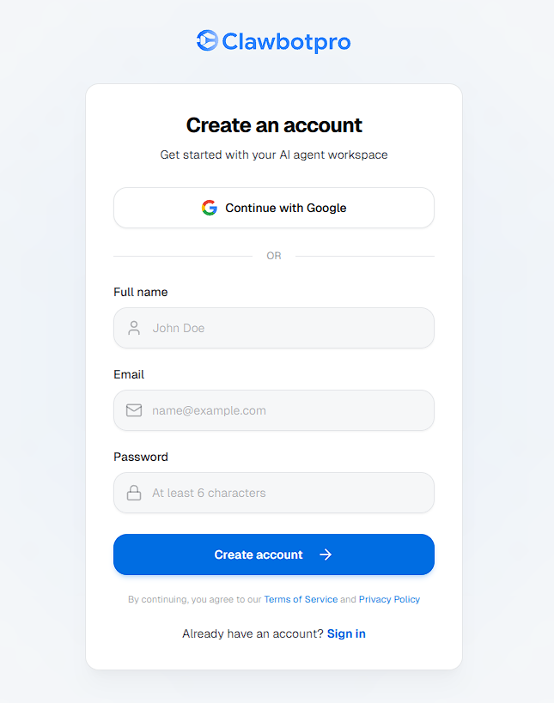Image resolution: width=554 pixels, height=703 pixels.
Task: Click the OR divider text
Action: pyautogui.click(x=274, y=256)
